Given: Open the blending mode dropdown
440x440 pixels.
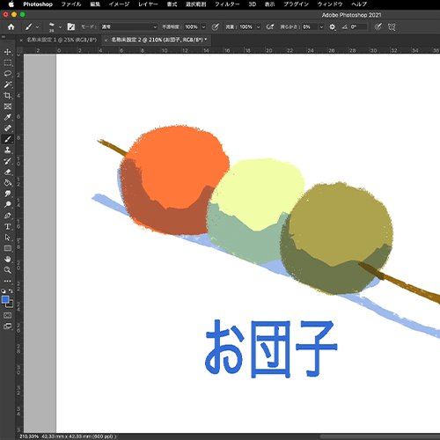Looking at the screenshot, I should [128, 27].
